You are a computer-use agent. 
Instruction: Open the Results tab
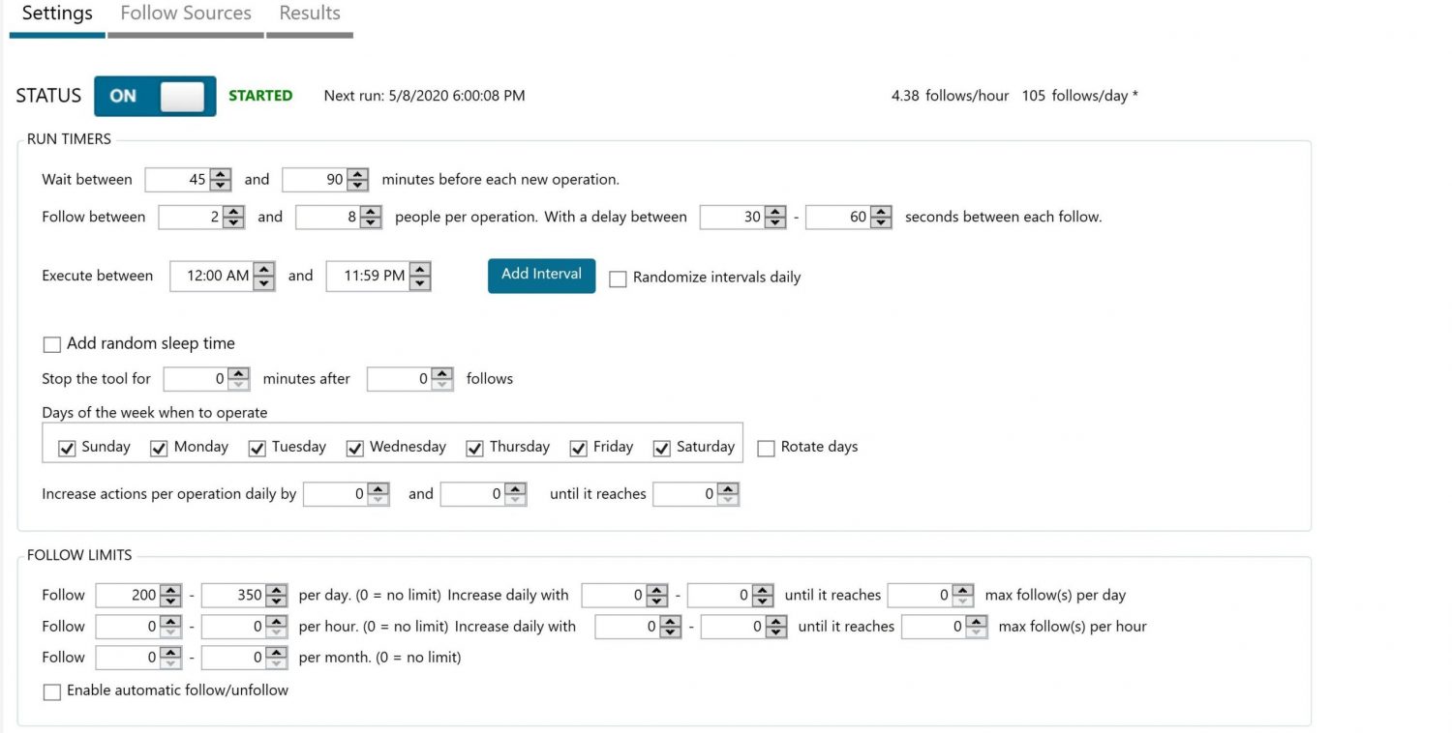pos(309,13)
